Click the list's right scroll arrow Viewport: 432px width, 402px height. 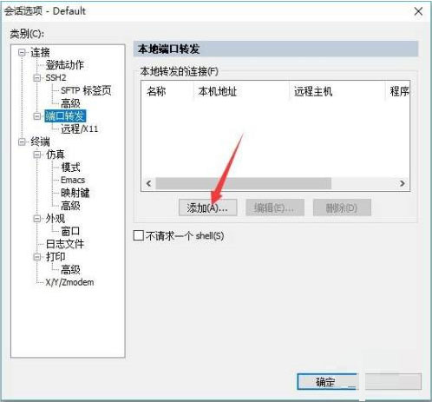pos(403,183)
